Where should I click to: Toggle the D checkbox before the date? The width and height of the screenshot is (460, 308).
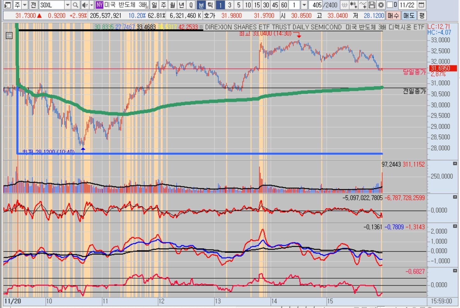[x=390, y=5]
